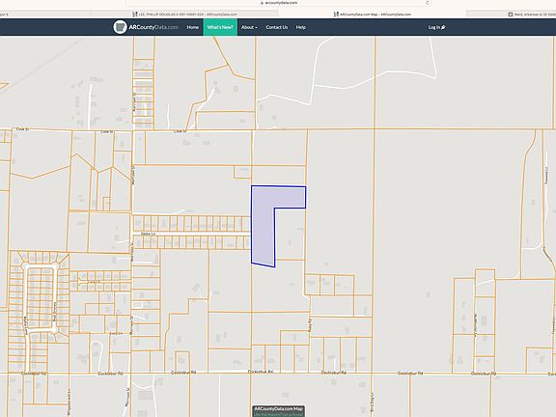
Task: Switch to the LEE, PHILLIP DOUGLAS browser tab
Action: pos(184,14)
